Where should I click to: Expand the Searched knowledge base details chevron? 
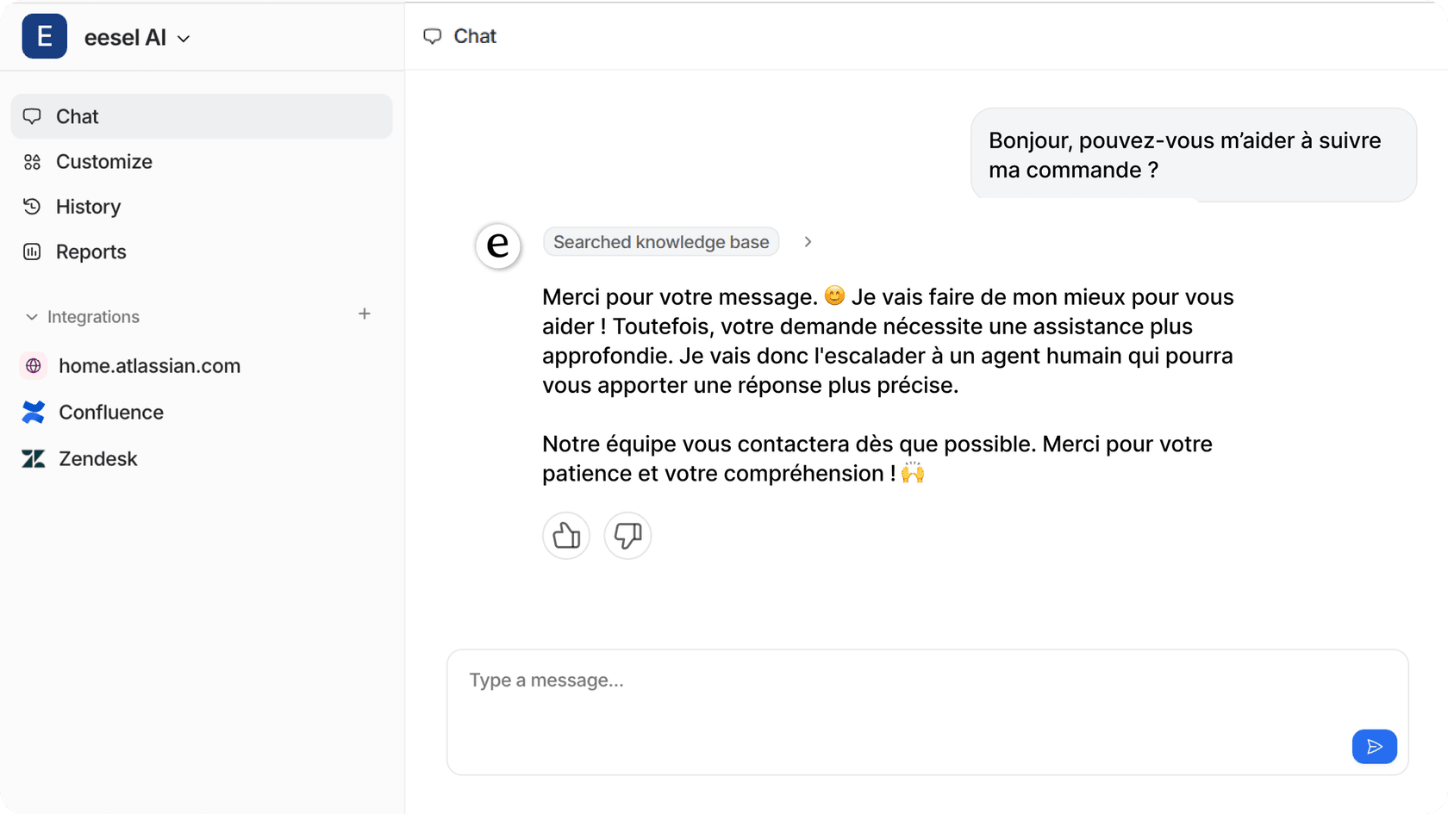pos(808,242)
